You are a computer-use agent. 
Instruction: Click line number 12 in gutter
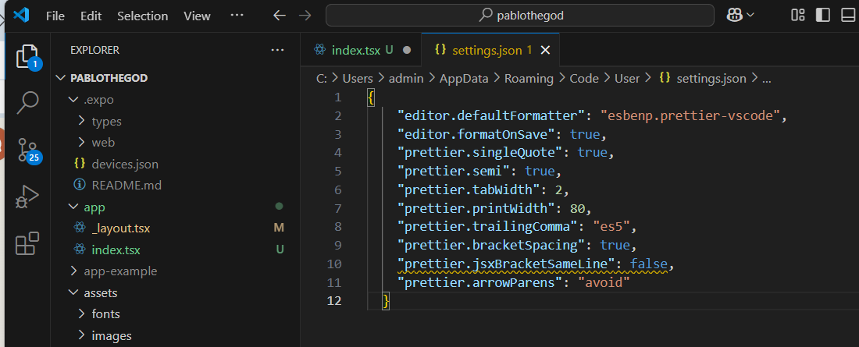333,301
